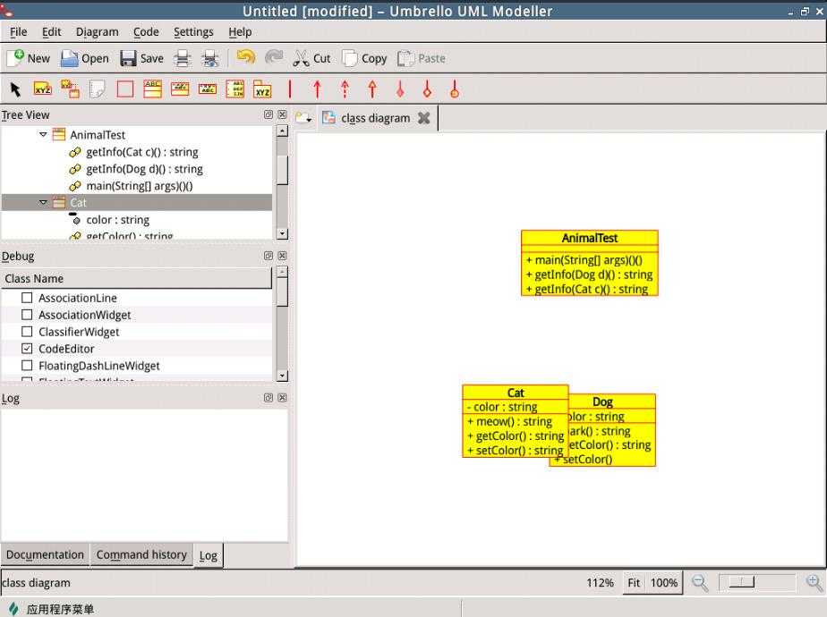Select the Class tool icon

click(x=152, y=89)
